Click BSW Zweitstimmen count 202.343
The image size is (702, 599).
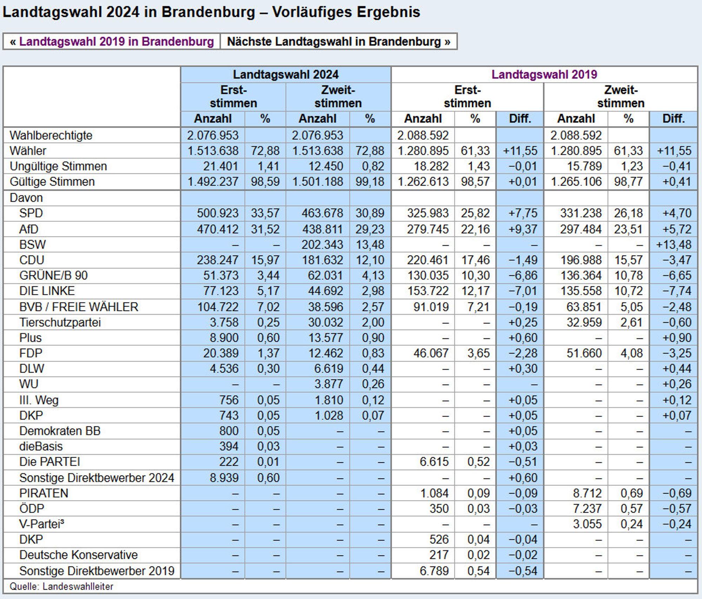click(322, 244)
